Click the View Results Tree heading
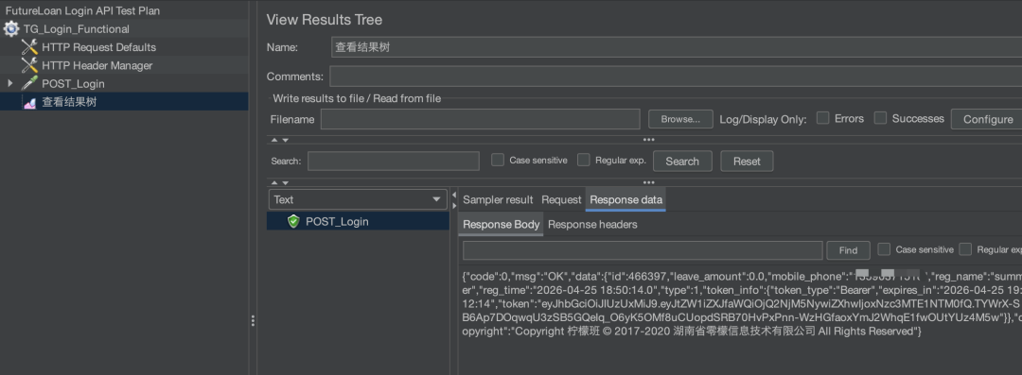 325,20
